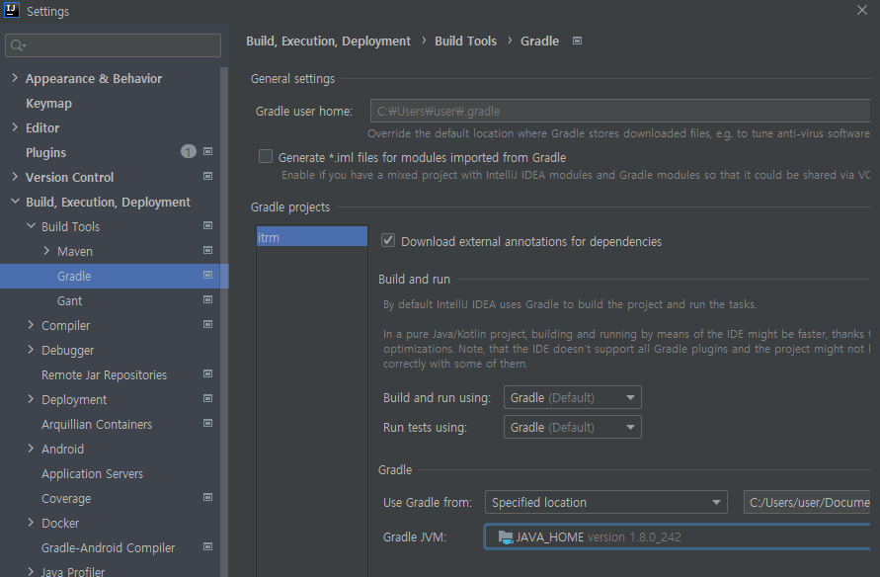Click project-level icon next to Gradle breadcrumb
This screenshot has height=577, width=880.
click(577, 41)
